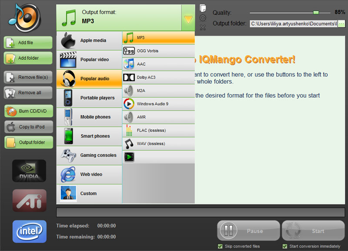Select the Burn CD/DVD function
Screen dimensions: 348x251
pos(28,112)
